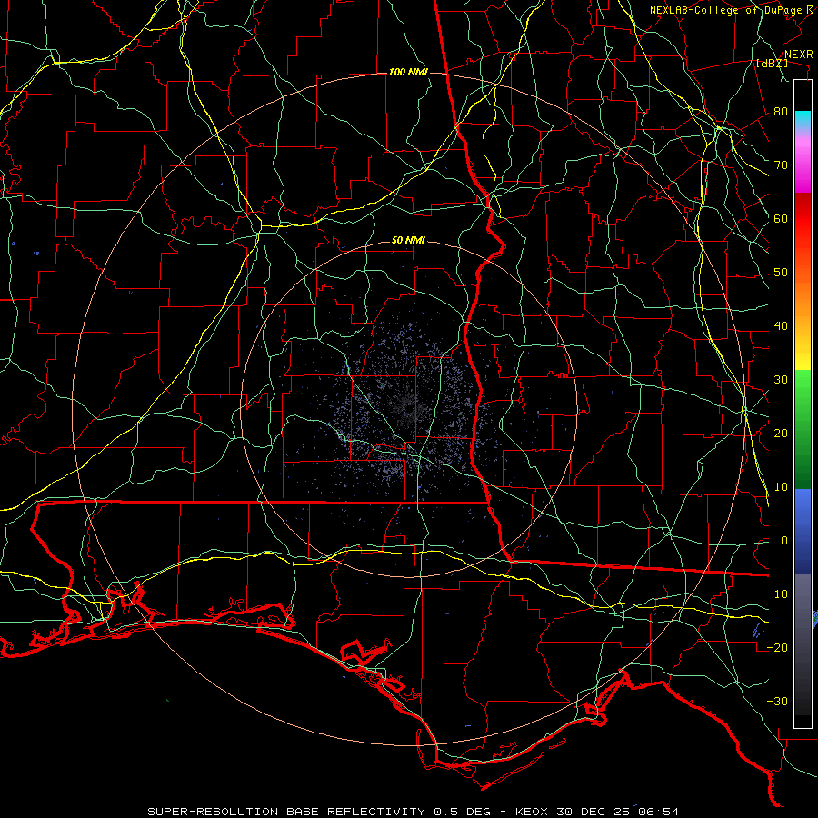818x818 pixels.
Task: Click the 10 value on the dBZ scale
Action: tap(781, 487)
